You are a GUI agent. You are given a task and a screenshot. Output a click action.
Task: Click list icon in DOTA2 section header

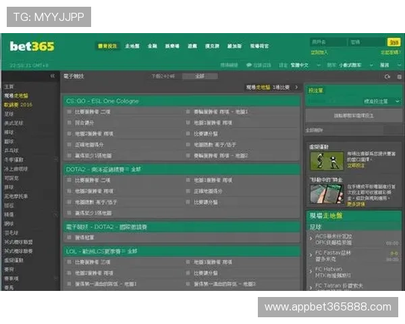[127, 169]
